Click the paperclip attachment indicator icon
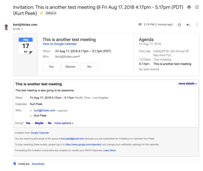 tap(140, 24)
